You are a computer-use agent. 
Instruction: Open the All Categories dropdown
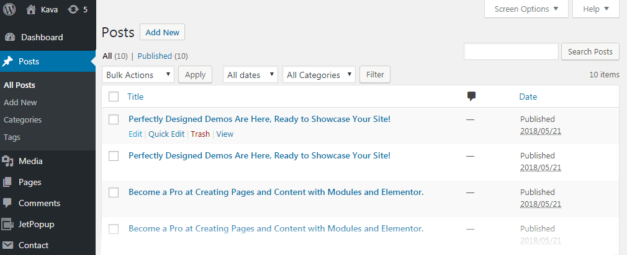pos(319,75)
